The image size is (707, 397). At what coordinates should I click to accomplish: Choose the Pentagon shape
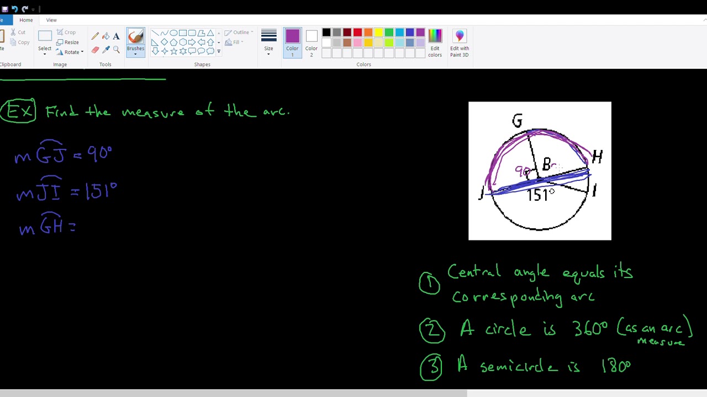point(173,42)
